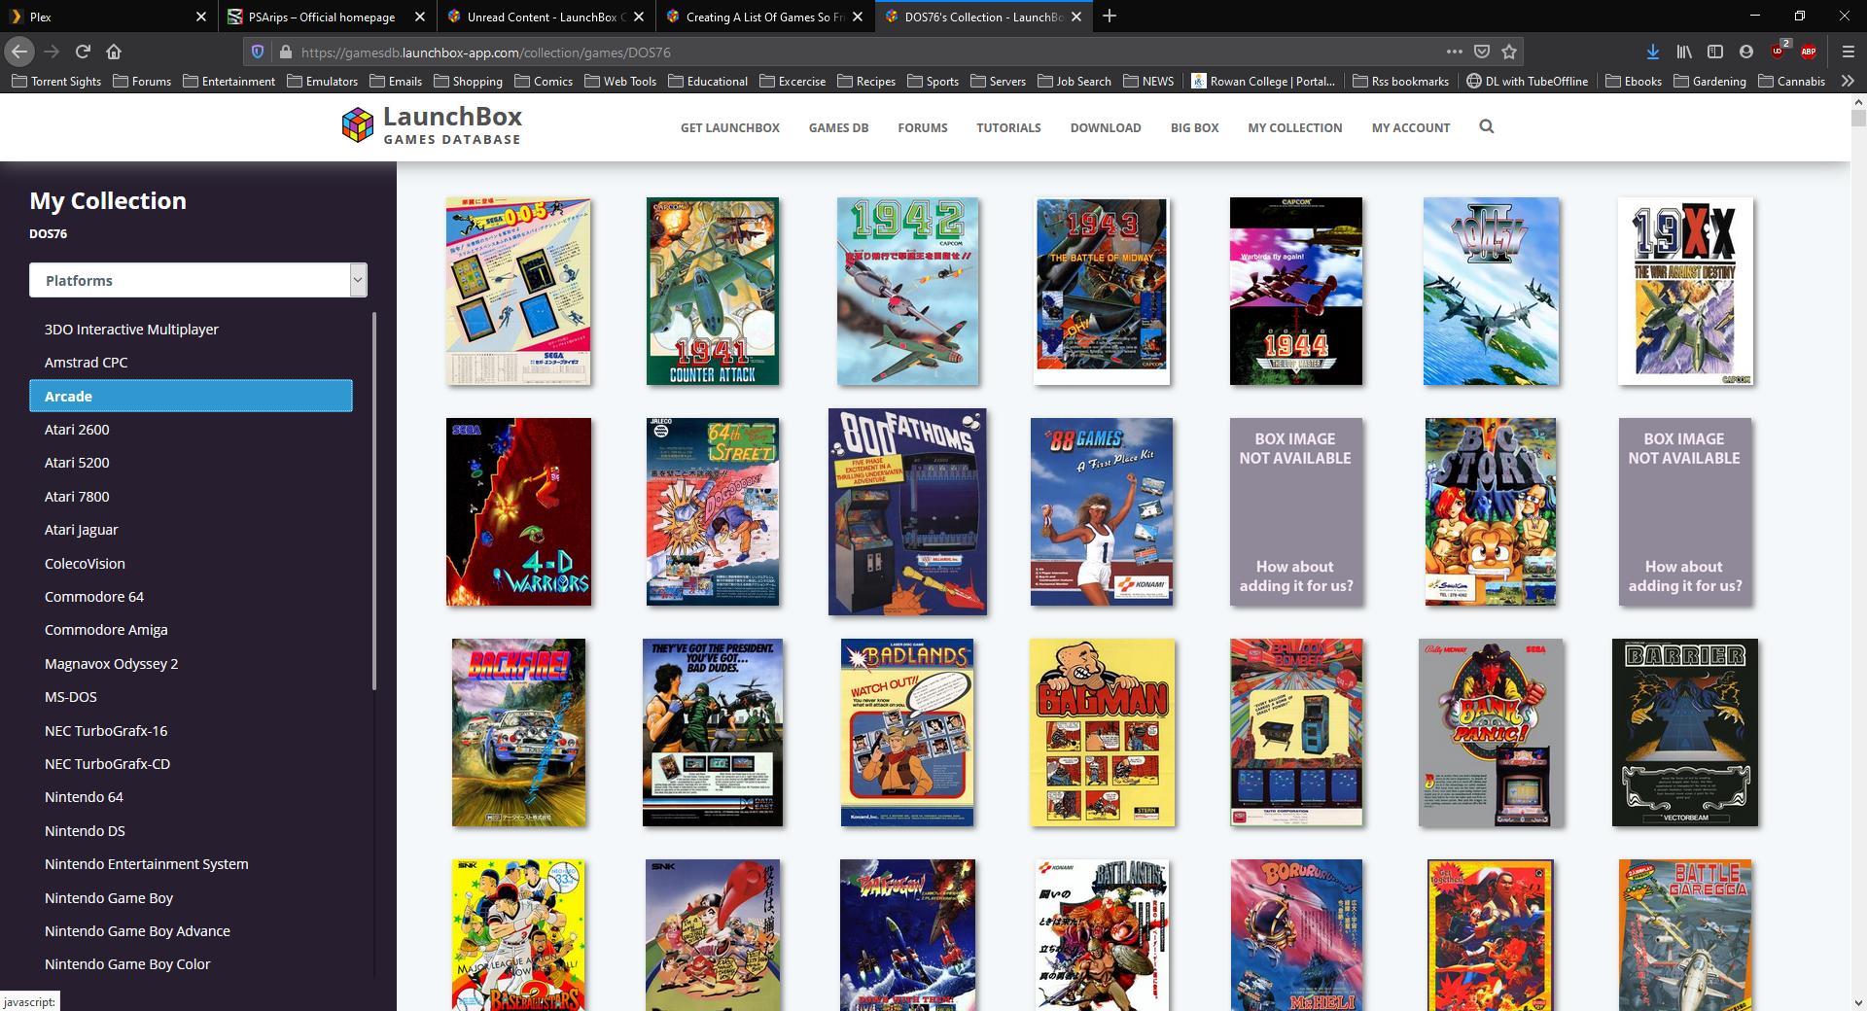1867x1011 pixels.
Task: Close the PSArips tab
Action: coord(420,17)
